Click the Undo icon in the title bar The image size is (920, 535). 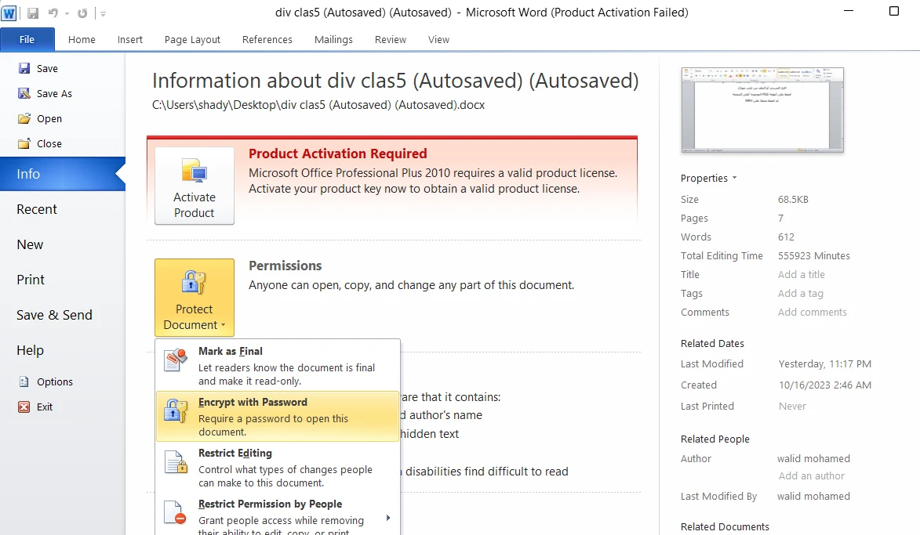(53, 13)
